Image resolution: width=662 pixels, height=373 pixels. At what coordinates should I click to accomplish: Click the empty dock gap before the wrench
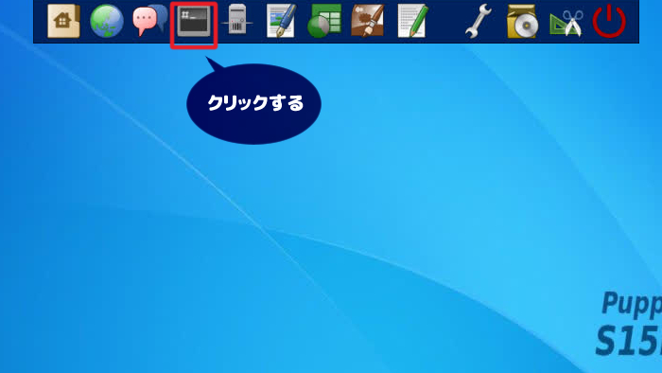pos(446,21)
